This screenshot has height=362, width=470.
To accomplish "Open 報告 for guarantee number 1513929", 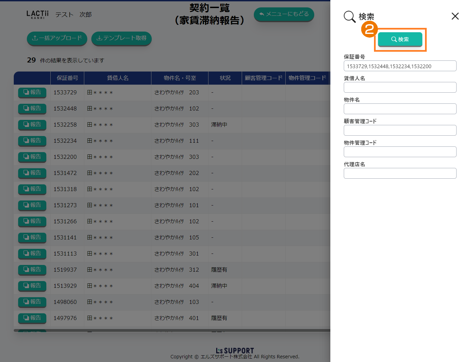I will coord(32,286).
